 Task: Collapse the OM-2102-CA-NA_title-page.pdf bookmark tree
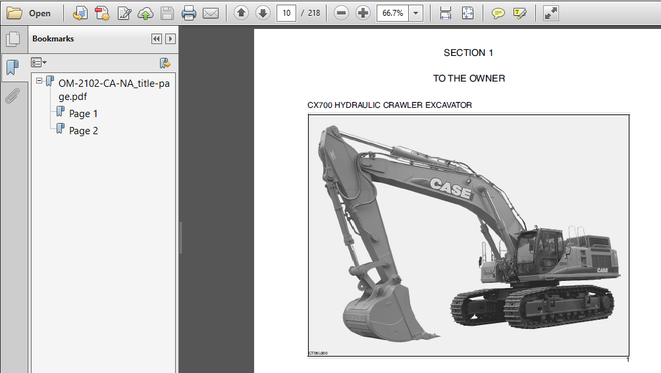coord(40,80)
